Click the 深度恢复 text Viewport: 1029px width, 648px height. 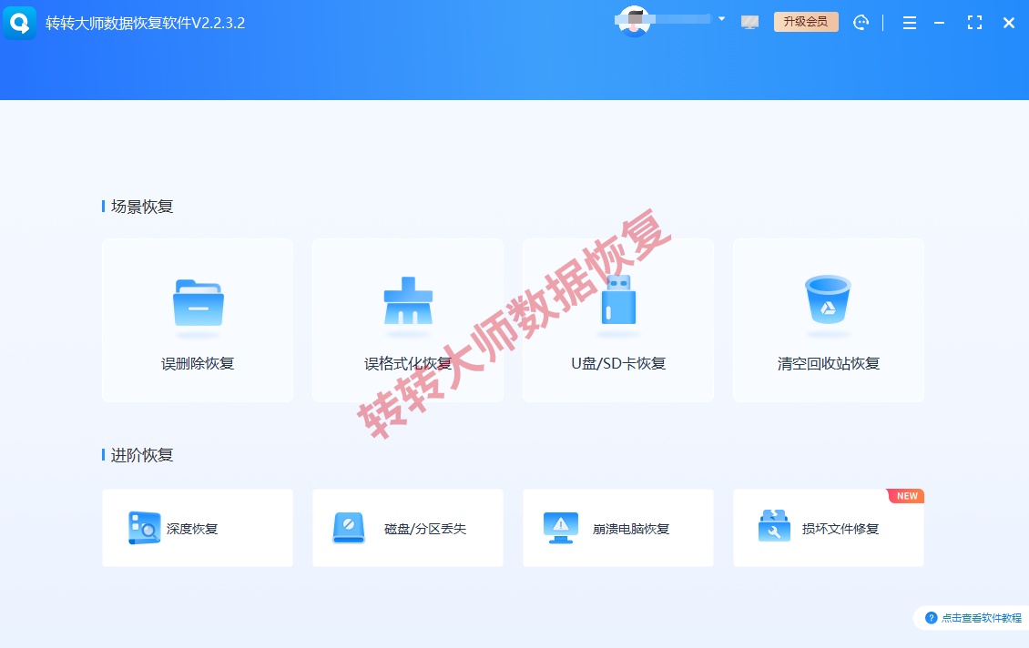point(191,529)
